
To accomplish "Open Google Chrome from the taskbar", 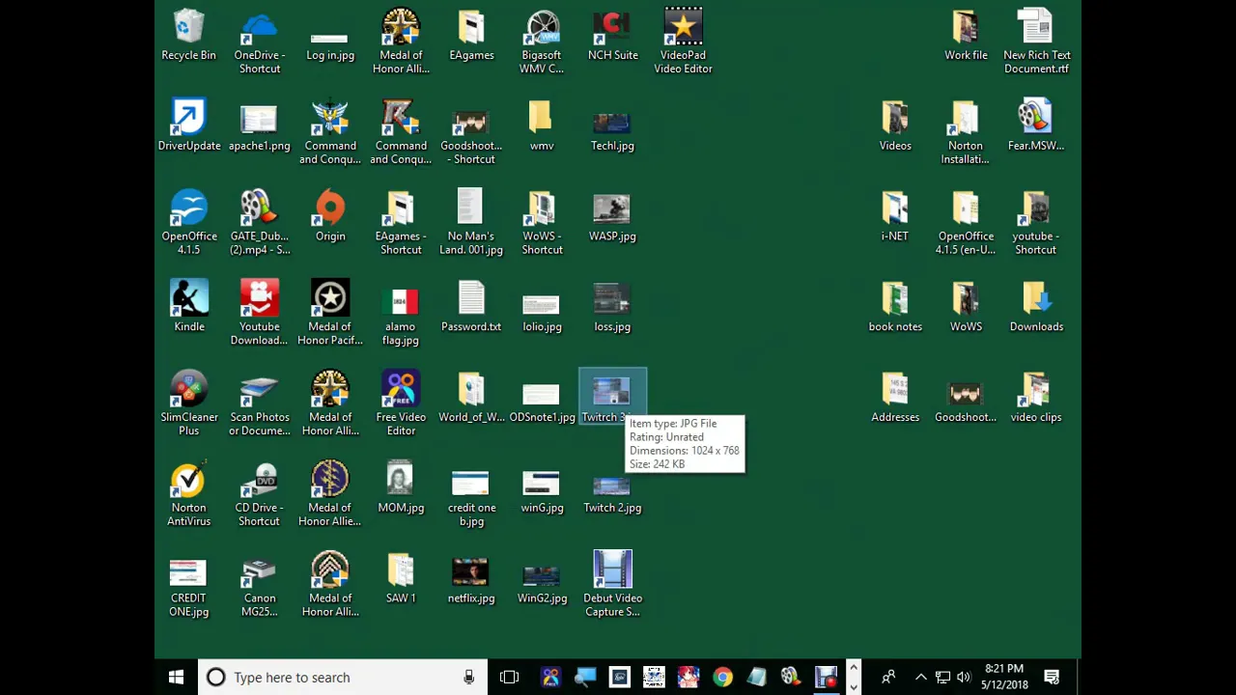I will [x=722, y=678].
